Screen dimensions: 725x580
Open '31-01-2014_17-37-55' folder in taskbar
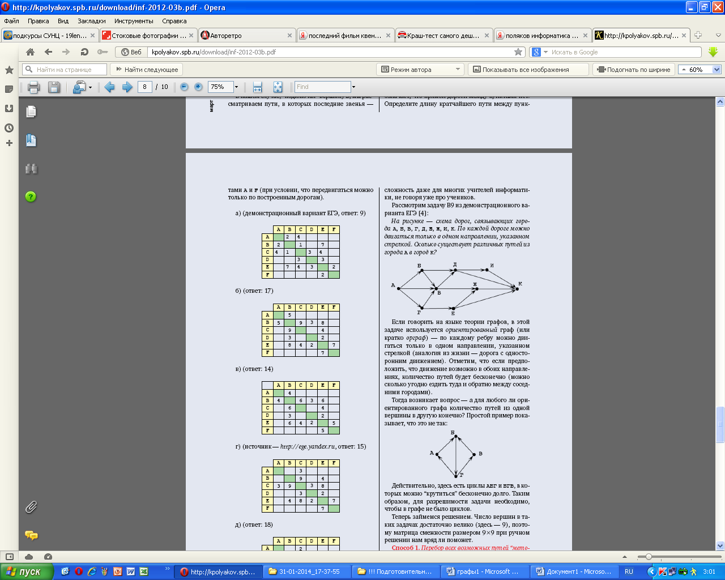coord(308,572)
